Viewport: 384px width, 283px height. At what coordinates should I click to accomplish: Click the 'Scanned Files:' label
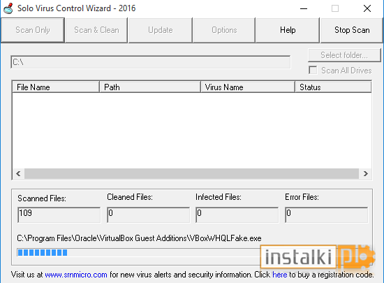(42, 198)
